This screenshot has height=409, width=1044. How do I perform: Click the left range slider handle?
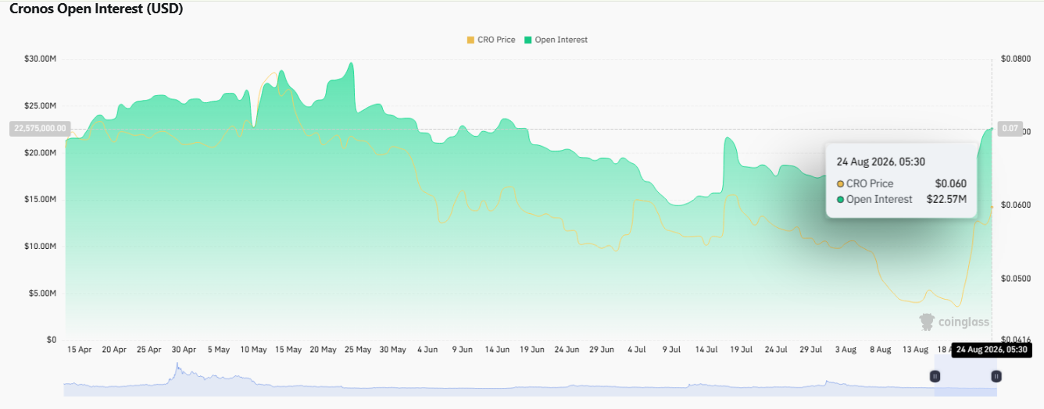[935, 376]
